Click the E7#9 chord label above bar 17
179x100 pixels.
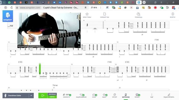(20, 62)
